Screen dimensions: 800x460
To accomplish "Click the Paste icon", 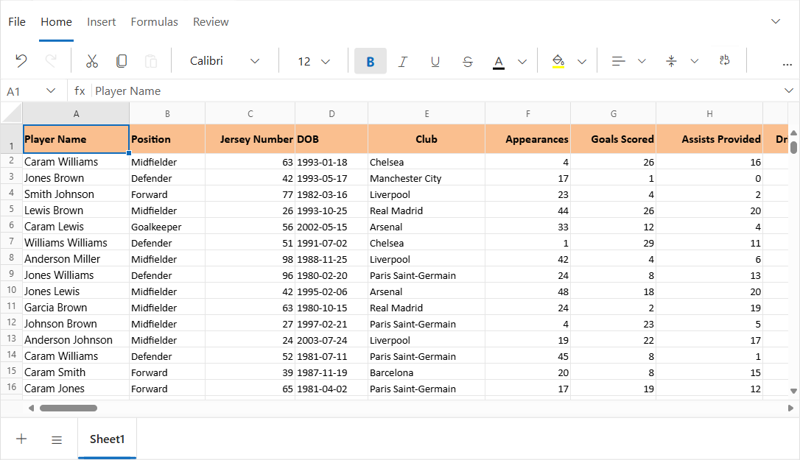I will click(151, 61).
